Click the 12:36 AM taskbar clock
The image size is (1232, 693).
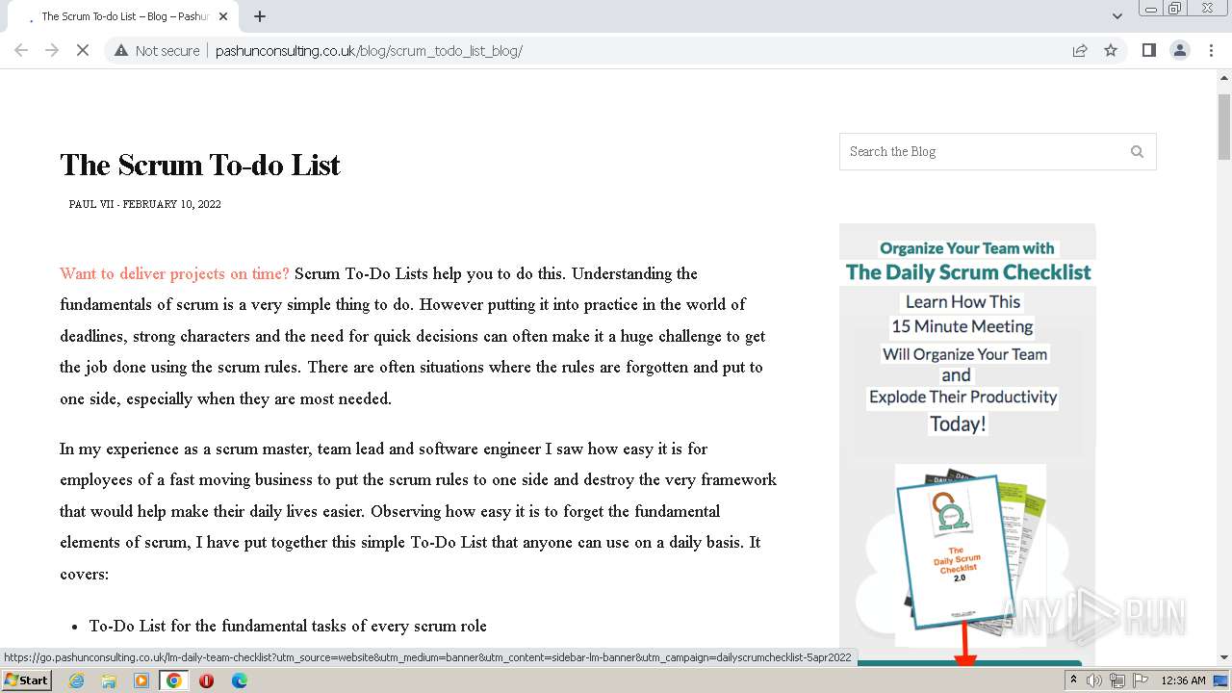click(x=1183, y=680)
